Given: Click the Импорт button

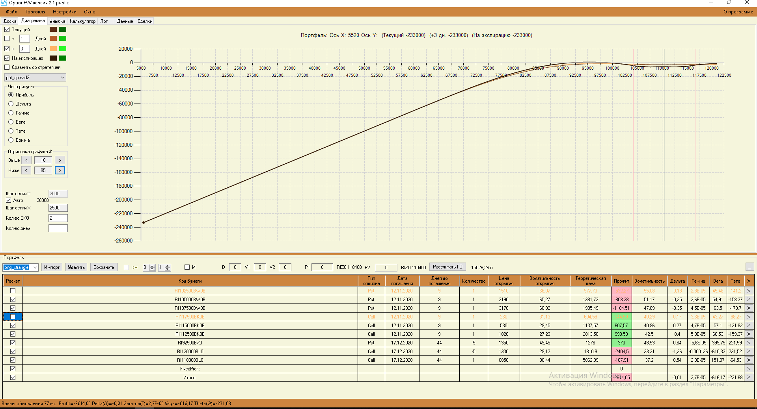Looking at the screenshot, I should [x=52, y=267].
